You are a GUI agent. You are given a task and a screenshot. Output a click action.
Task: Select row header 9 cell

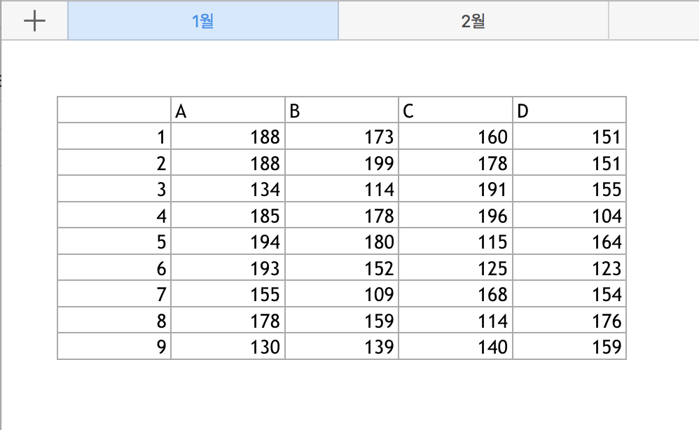[x=114, y=347]
